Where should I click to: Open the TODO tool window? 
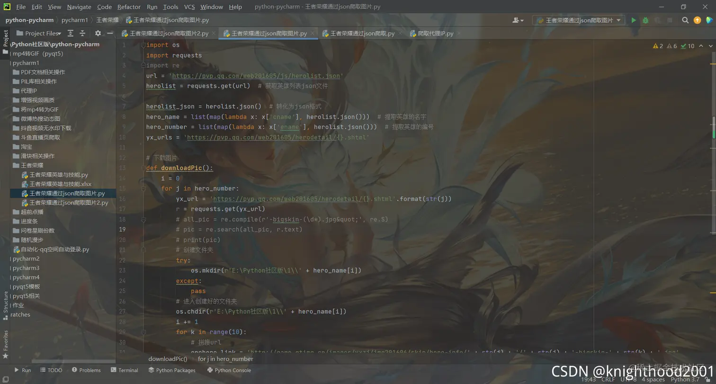(x=51, y=370)
